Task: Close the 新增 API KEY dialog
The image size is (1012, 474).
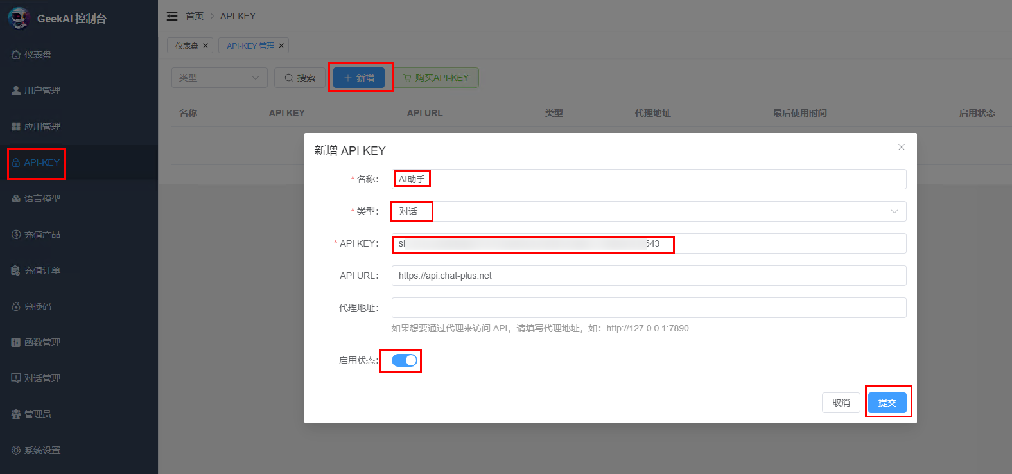Action: [x=902, y=147]
